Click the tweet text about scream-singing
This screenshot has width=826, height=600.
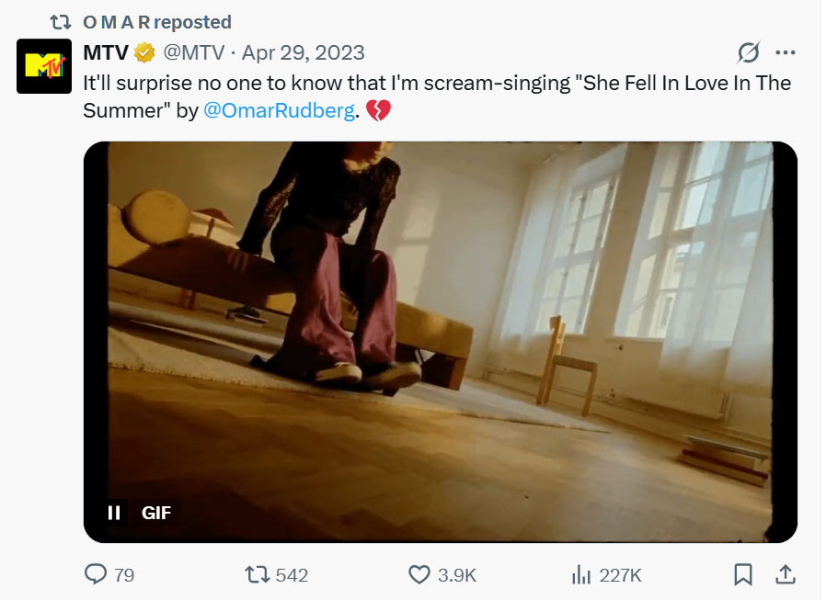(436, 83)
